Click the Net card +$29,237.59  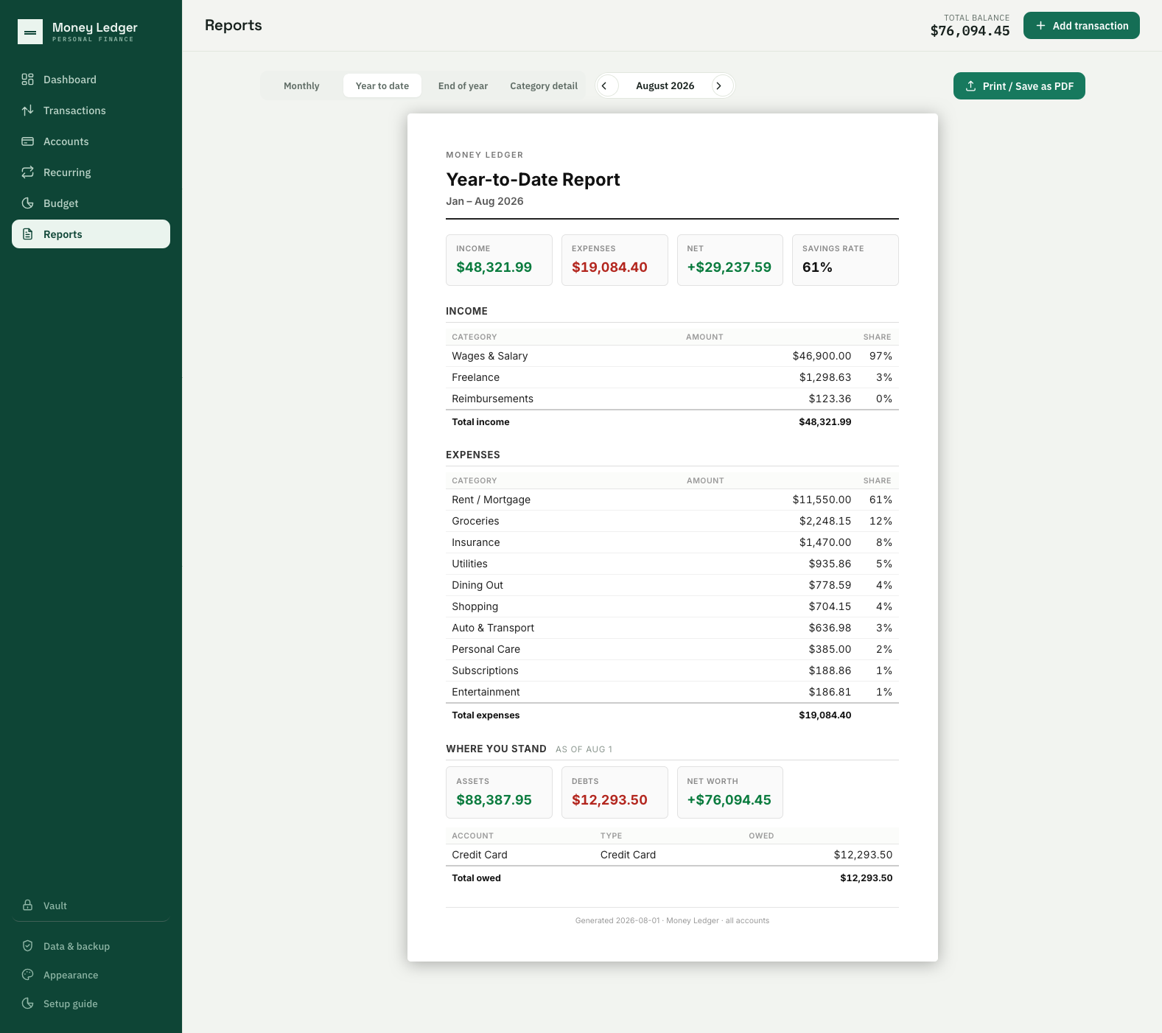coord(730,260)
